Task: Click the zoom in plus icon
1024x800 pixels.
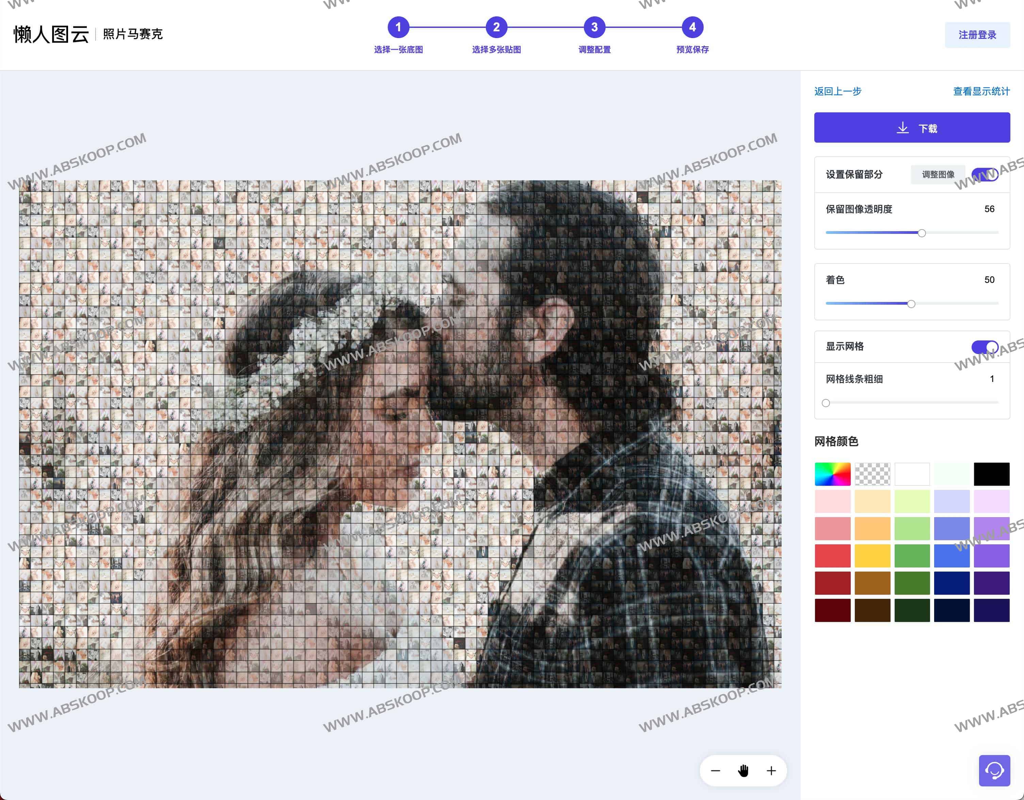Action: pyautogui.click(x=771, y=770)
